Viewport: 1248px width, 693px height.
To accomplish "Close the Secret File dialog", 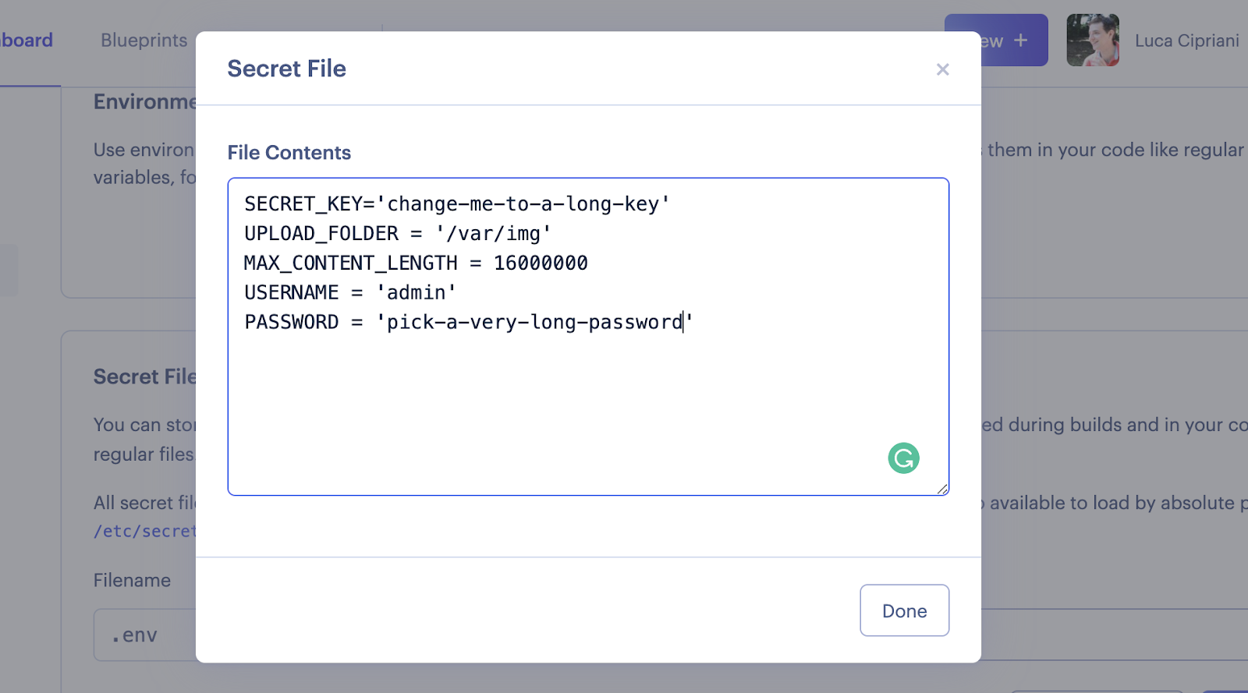I will pos(942,69).
